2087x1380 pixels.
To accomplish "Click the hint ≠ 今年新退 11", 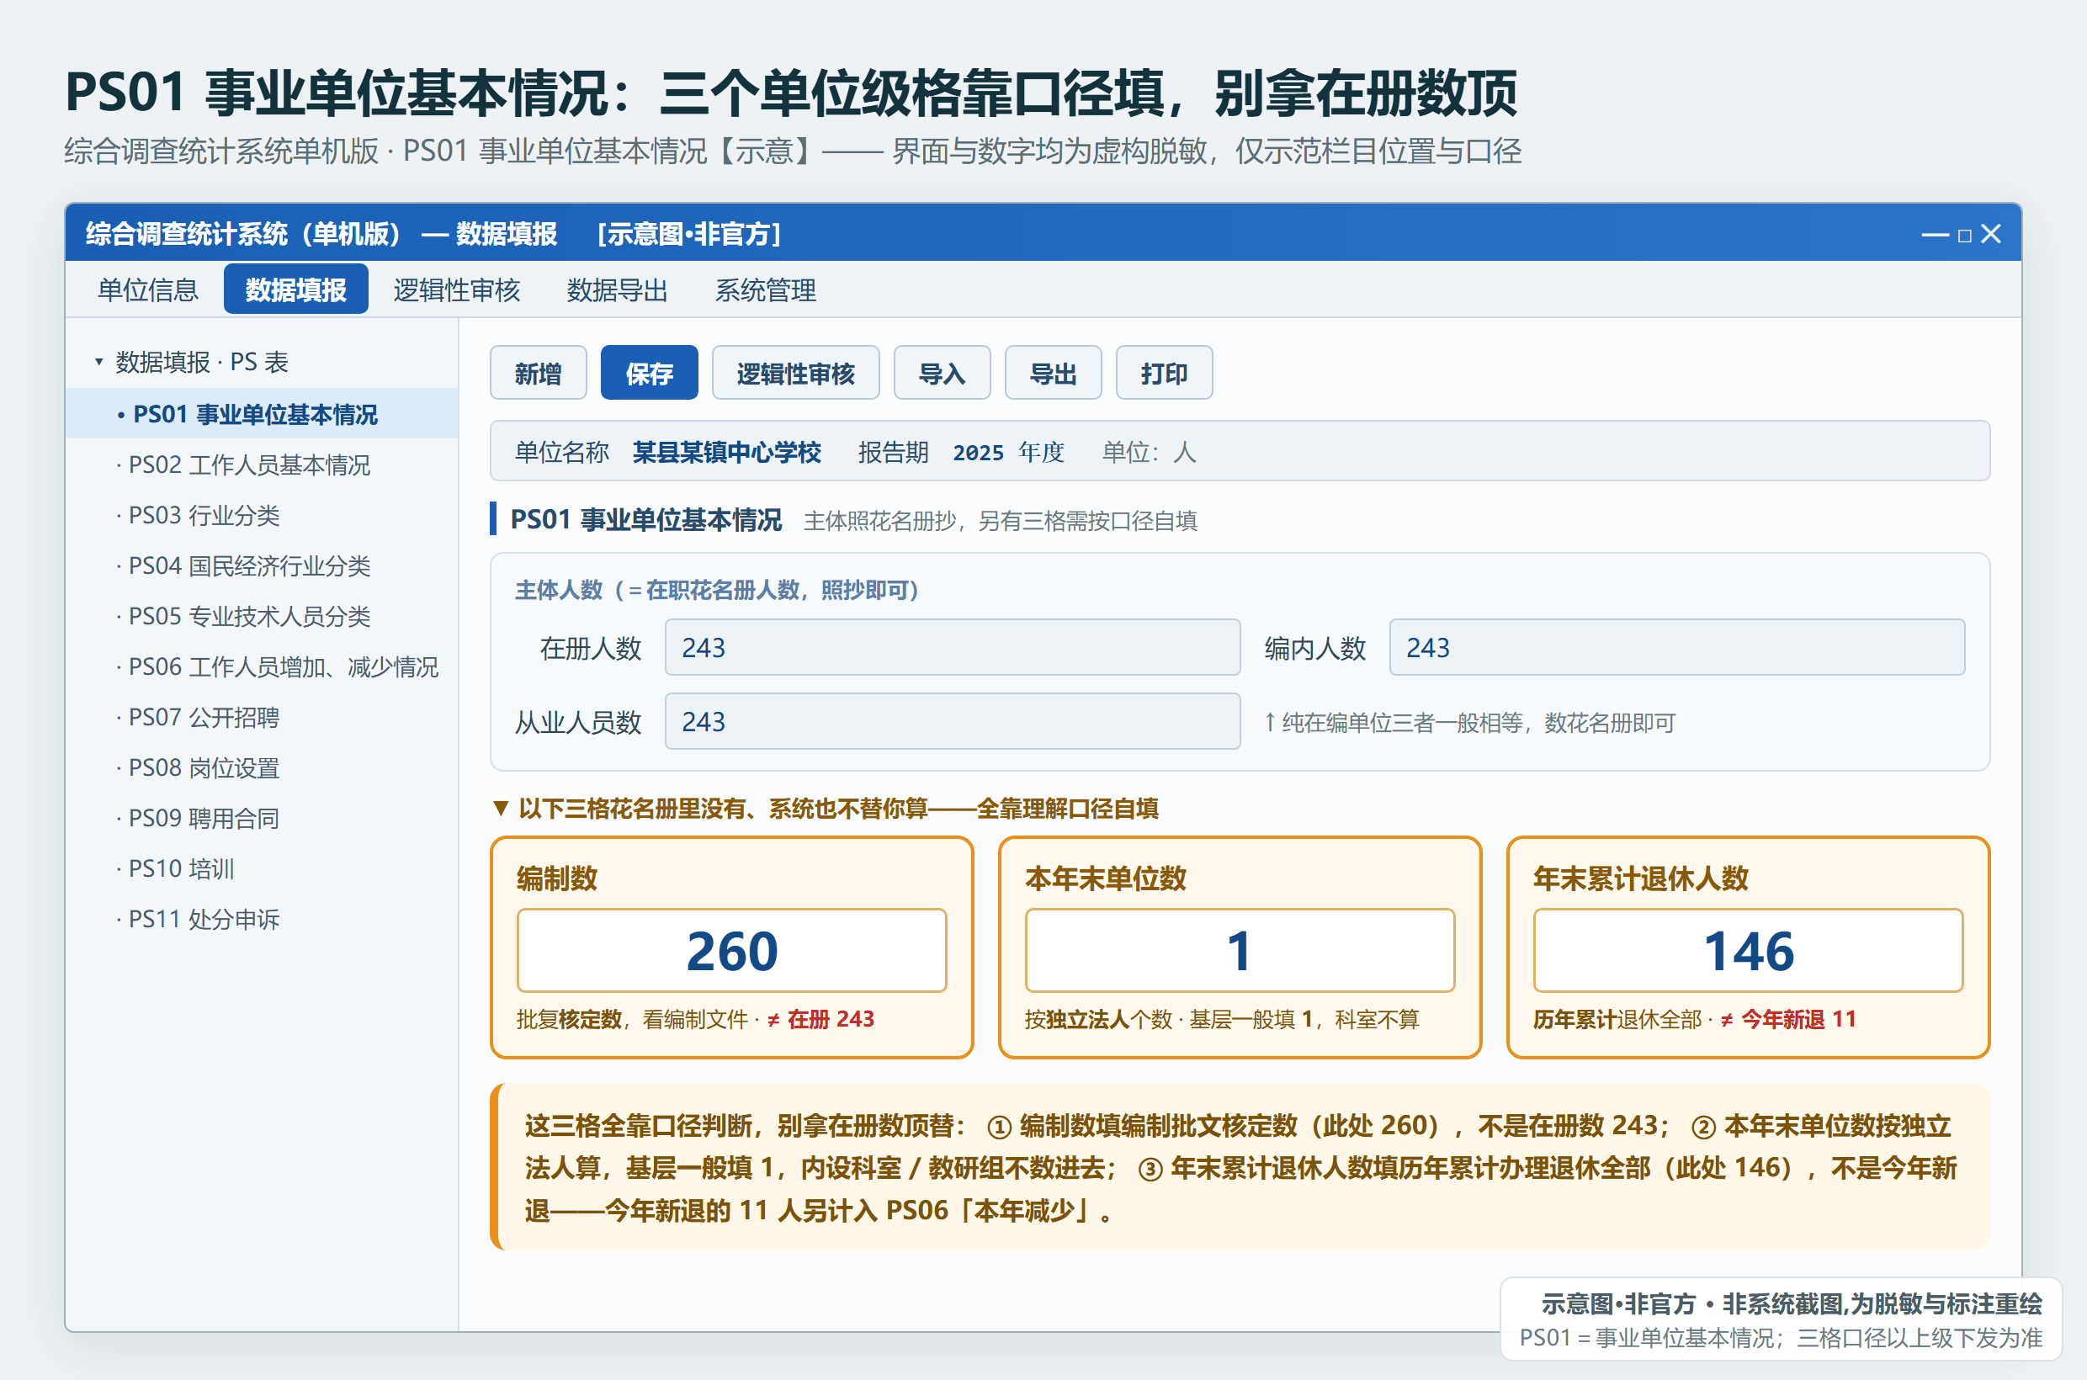I will [1788, 1019].
